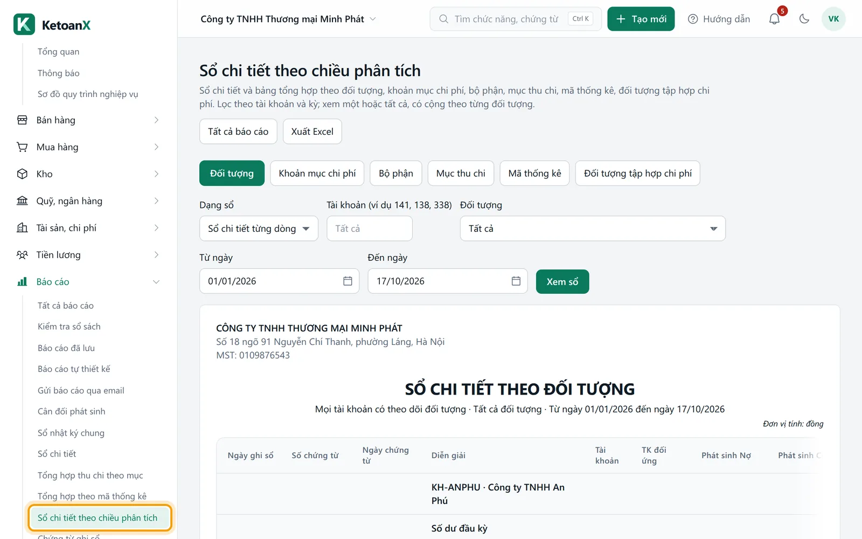Open the Đối tượng combo box

point(593,229)
